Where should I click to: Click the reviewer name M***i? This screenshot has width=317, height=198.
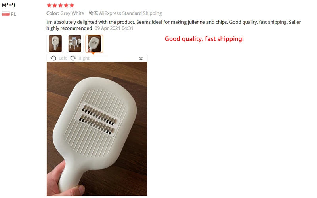[8, 5]
